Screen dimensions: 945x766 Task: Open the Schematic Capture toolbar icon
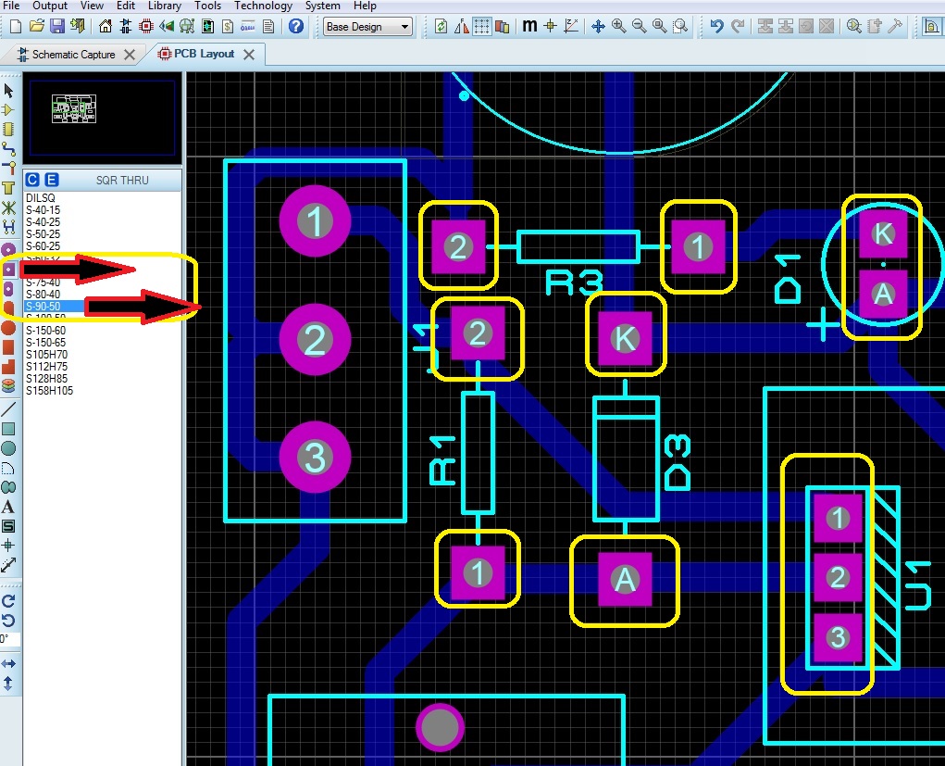(x=125, y=26)
